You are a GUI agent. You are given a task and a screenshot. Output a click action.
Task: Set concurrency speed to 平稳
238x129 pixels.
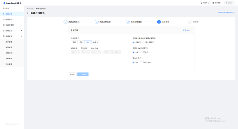[74, 42]
